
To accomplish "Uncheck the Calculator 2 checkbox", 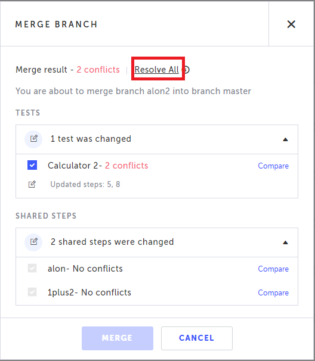I will pyautogui.click(x=32, y=165).
